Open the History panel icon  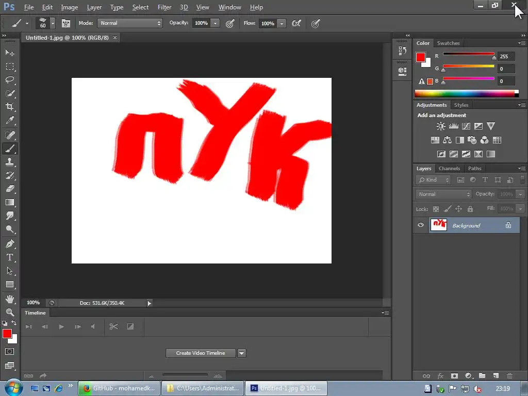pyautogui.click(x=402, y=51)
